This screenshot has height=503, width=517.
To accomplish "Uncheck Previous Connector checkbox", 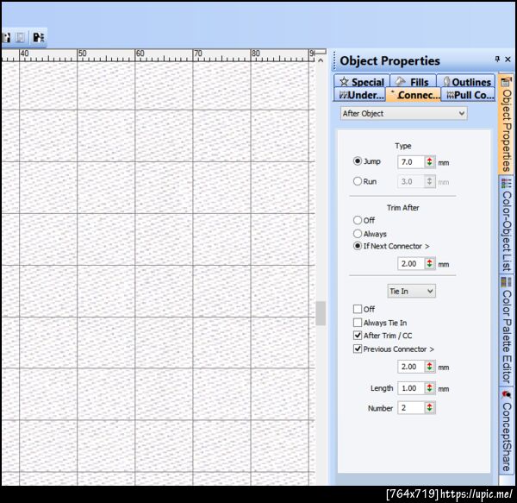I will click(358, 349).
